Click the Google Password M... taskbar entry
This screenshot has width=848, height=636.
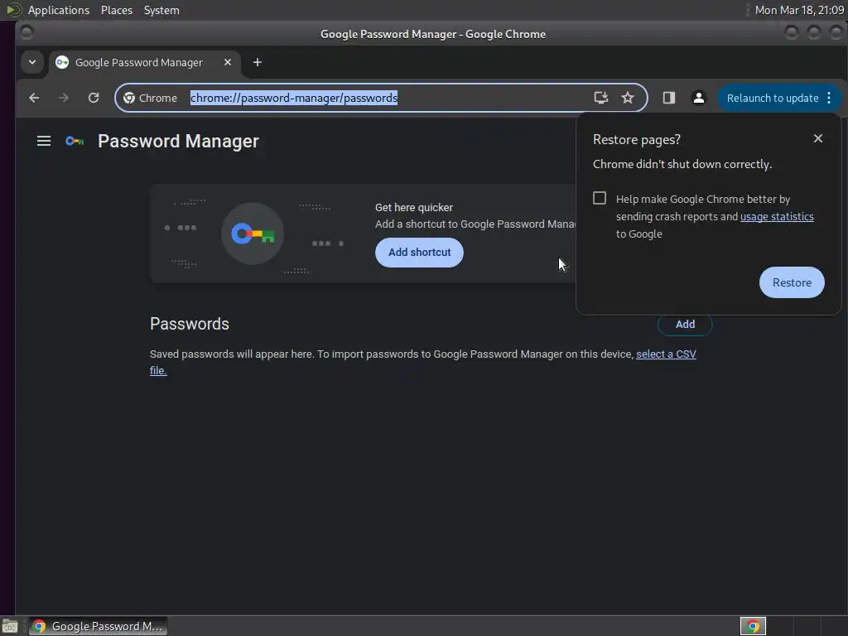[98, 626]
